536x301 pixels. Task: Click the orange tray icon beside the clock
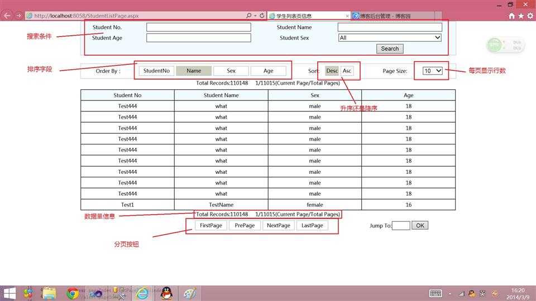coord(494,294)
